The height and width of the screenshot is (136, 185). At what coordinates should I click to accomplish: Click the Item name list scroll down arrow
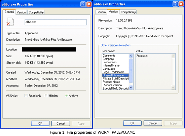click(x=131, y=88)
